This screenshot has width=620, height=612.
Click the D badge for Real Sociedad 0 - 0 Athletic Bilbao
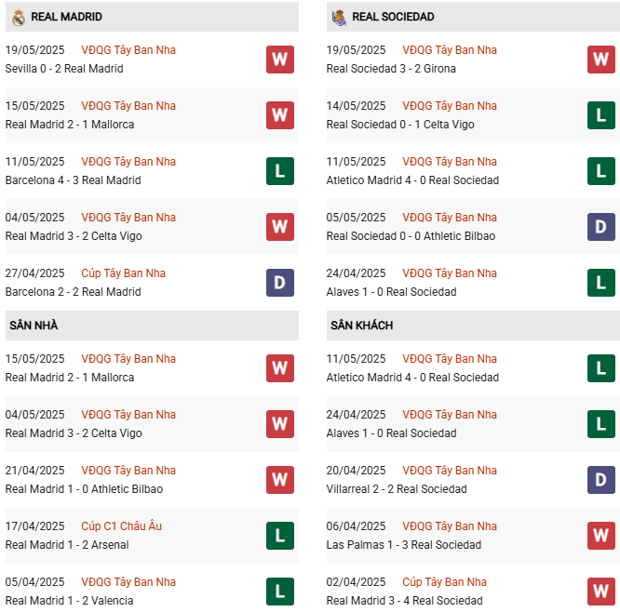coord(601,227)
